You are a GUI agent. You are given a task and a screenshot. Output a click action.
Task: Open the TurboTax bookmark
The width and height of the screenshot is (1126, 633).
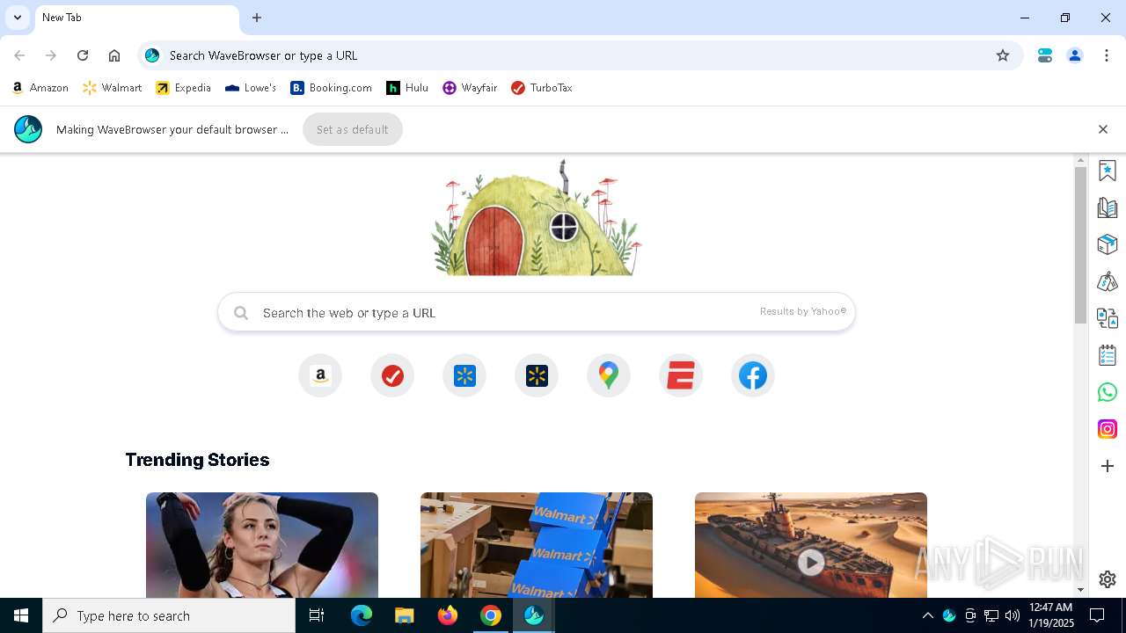tap(542, 88)
